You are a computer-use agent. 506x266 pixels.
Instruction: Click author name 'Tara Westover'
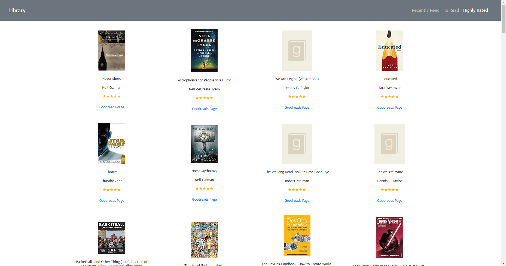coord(389,88)
